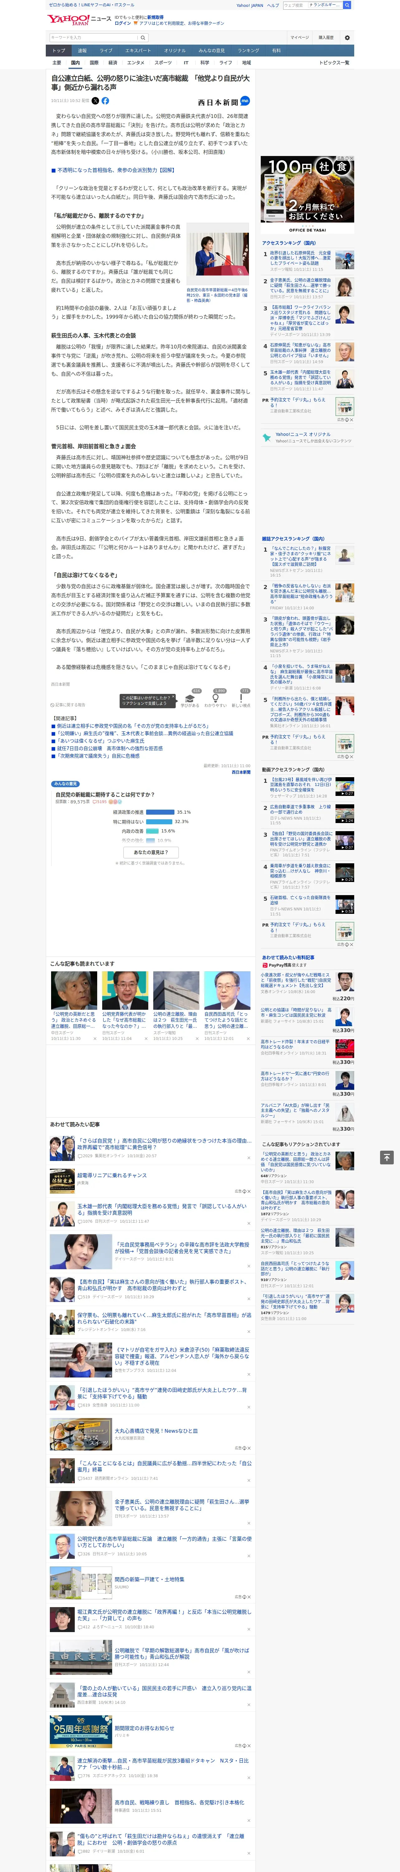Screen dimensions: 400x1872
Task: Click the マイページ button
Action: tap(300, 38)
